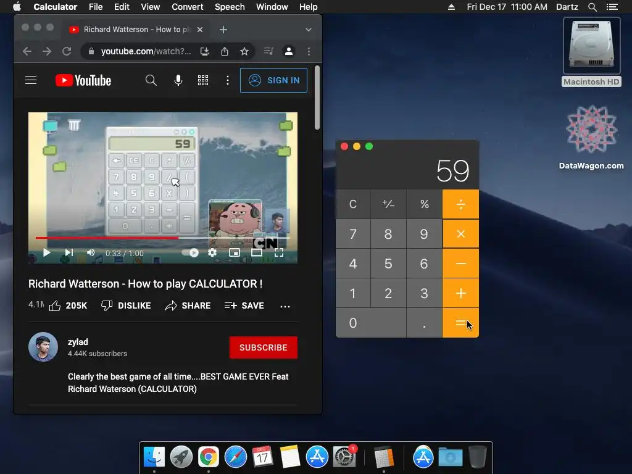Open the View menu
The width and height of the screenshot is (632, 474).
tap(151, 7)
